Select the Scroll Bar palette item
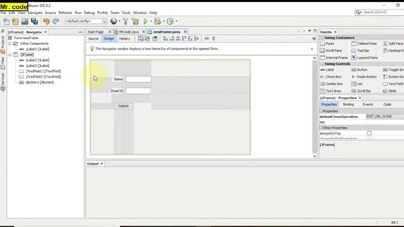Screen dimensions: 404x227 coord(361,91)
